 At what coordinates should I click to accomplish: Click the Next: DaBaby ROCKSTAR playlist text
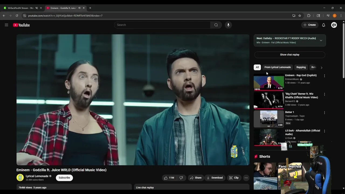(x=286, y=38)
